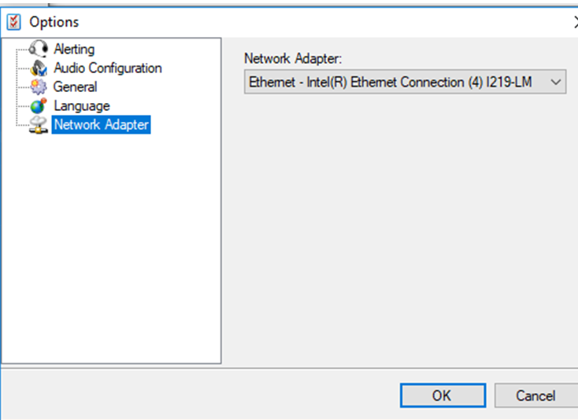This screenshot has height=420, width=578.
Task: Choose the Language category
Action: (81, 106)
